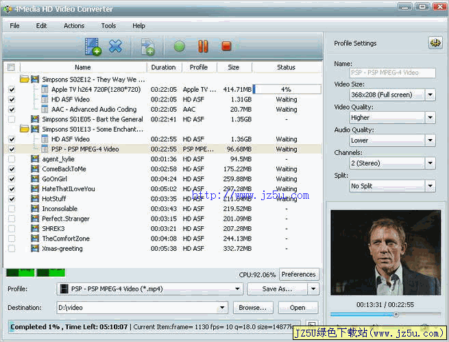Open the Audio Quality dropdown
The width and height of the screenshot is (449, 342).
click(430, 141)
